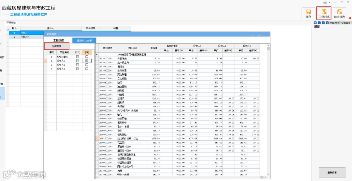Click the blue level 3 icon
The image size is (352, 181).
pyautogui.click(x=327, y=23)
